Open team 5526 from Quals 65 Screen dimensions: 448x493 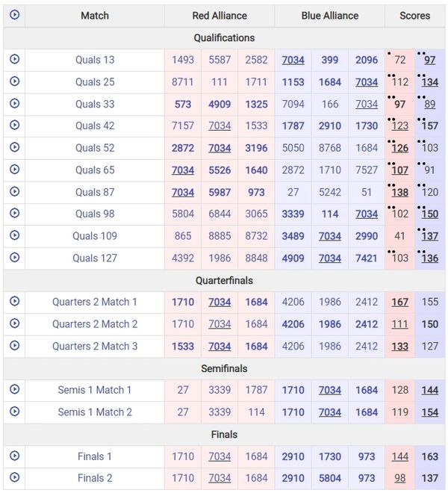point(220,170)
